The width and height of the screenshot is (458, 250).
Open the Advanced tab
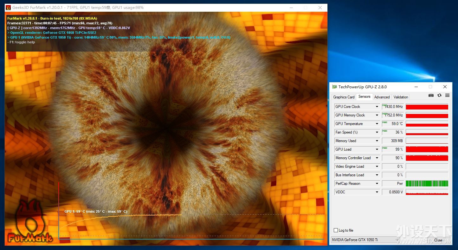382,97
